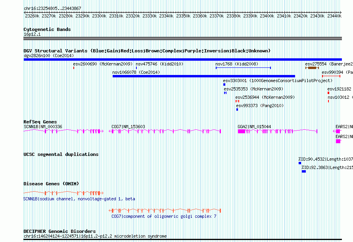Click the UCSC segmental duplications track title
This screenshot has width=353, height=242.
click(61, 154)
